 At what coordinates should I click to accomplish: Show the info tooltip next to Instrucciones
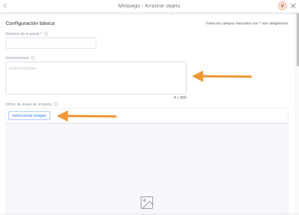pyautogui.click(x=33, y=58)
